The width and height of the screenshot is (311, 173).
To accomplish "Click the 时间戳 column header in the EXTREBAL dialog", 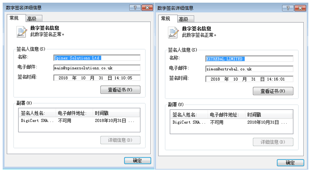I will (269, 115).
